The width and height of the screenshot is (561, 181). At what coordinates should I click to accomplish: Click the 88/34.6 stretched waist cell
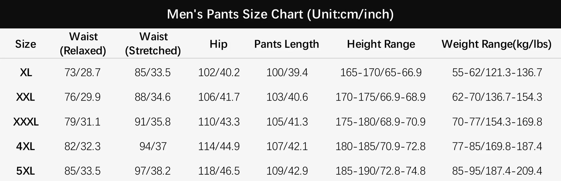pyautogui.click(x=153, y=97)
